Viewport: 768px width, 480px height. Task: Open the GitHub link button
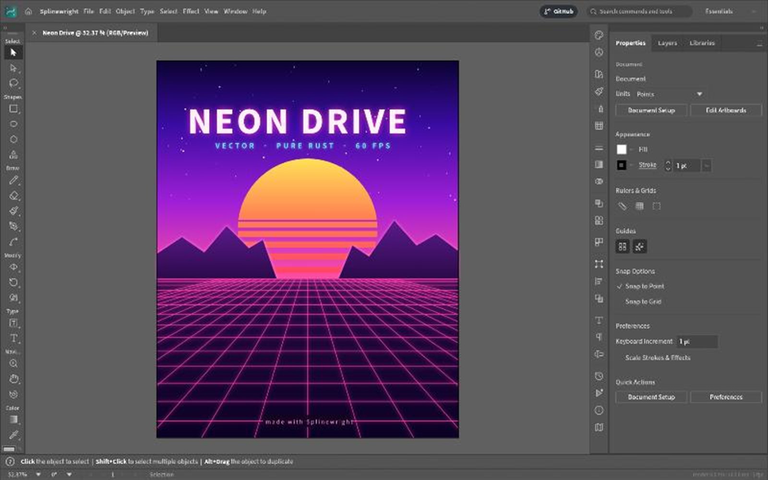559,11
